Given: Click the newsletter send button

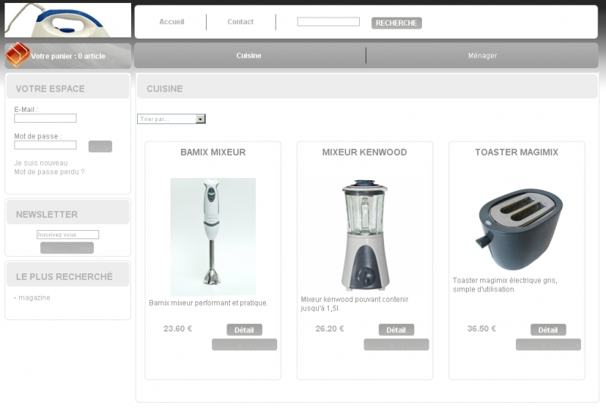Looking at the screenshot, I should [x=67, y=248].
